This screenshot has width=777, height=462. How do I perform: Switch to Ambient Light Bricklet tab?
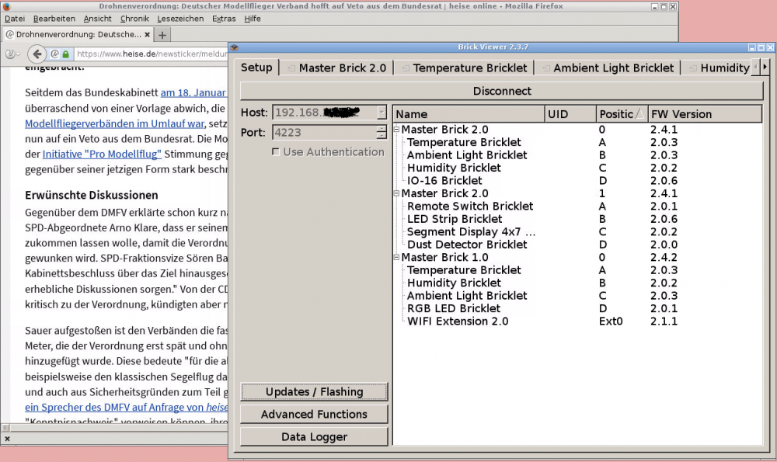pos(608,68)
